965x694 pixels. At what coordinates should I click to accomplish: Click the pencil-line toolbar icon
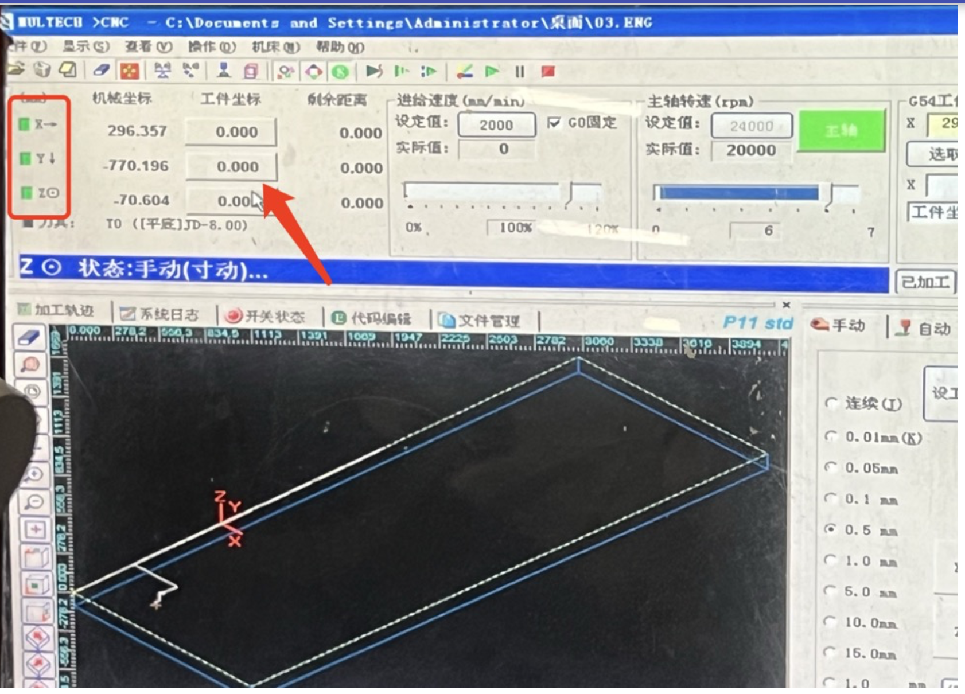(x=464, y=72)
